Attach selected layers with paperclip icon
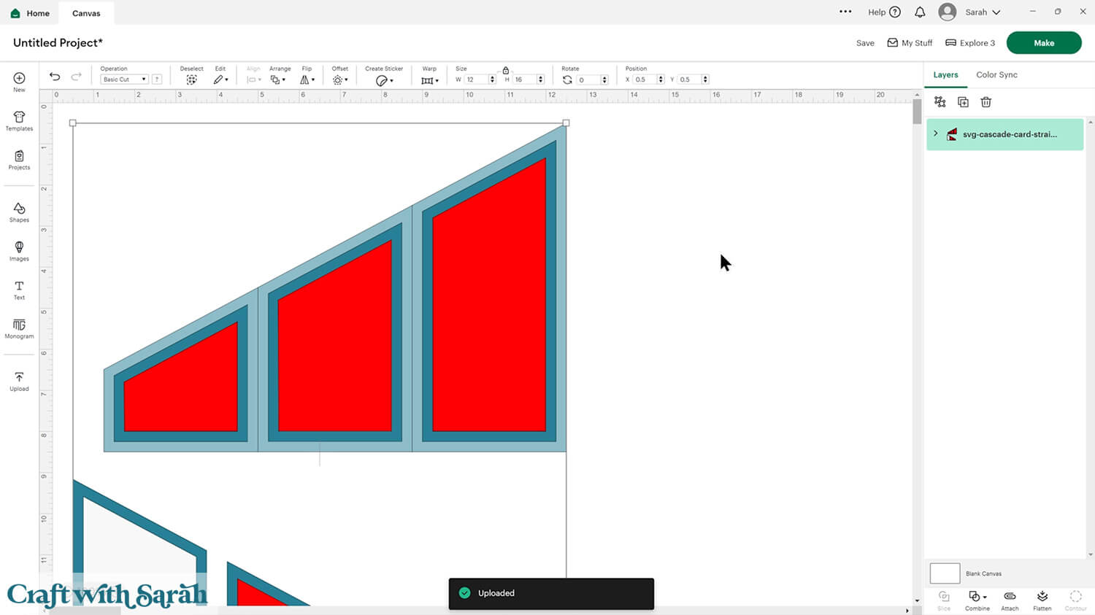This screenshot has height=615, width=1095. (1010, 600)
